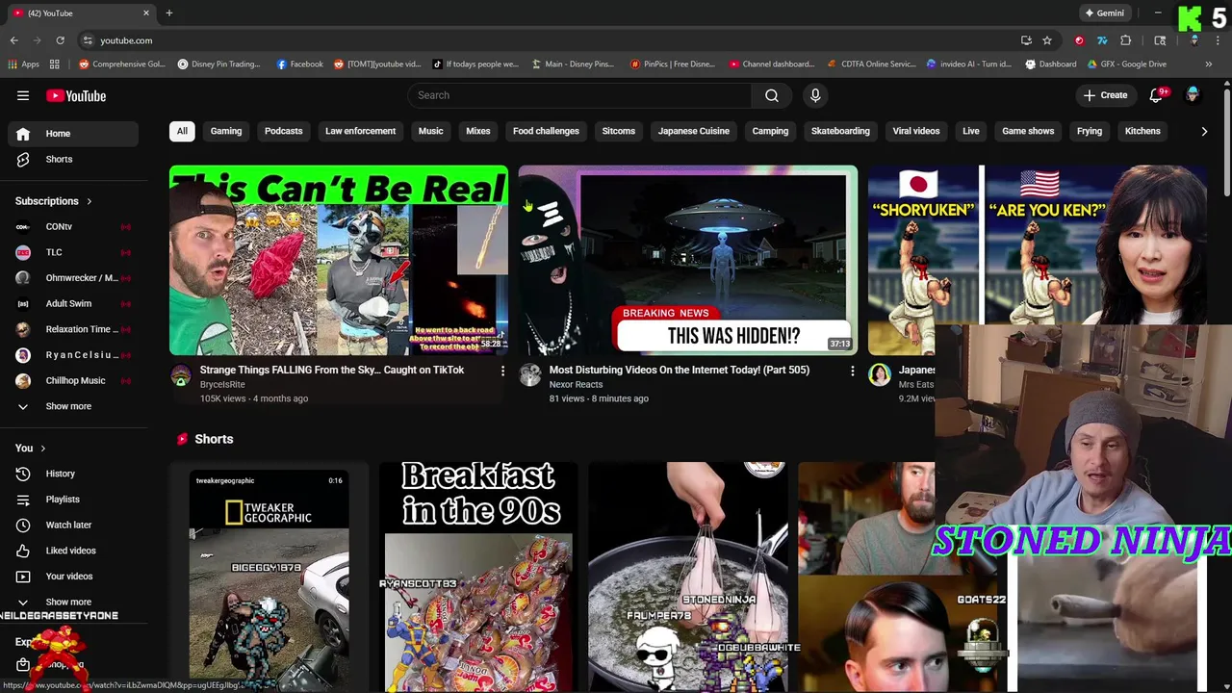Select the All filter chip
Image resolution: width=1232 pixels, height=693 pixels.
[x=182, y=131]
